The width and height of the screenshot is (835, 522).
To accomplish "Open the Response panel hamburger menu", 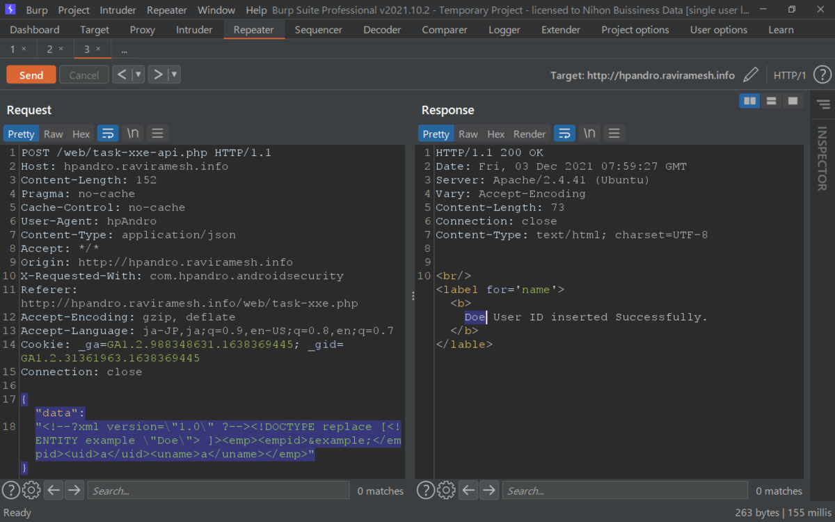I will 614,134.
